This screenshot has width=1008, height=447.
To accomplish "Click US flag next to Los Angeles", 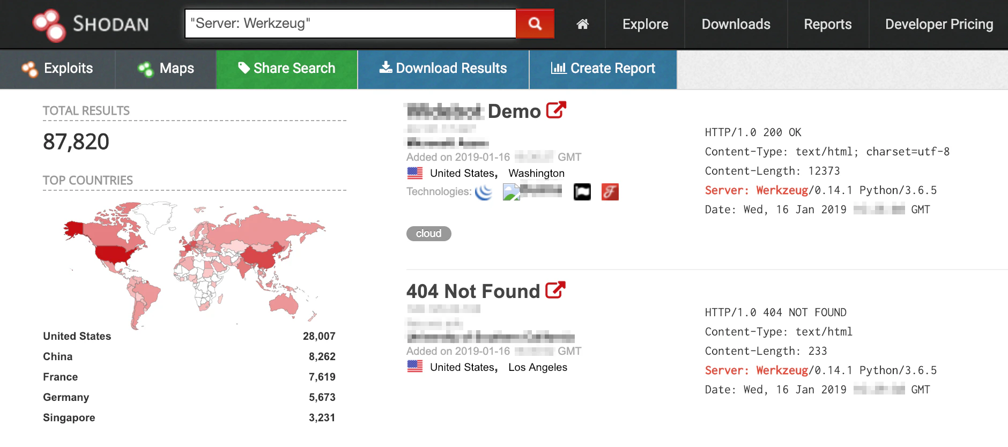I will pyautogui.click(x=415, y=367).
